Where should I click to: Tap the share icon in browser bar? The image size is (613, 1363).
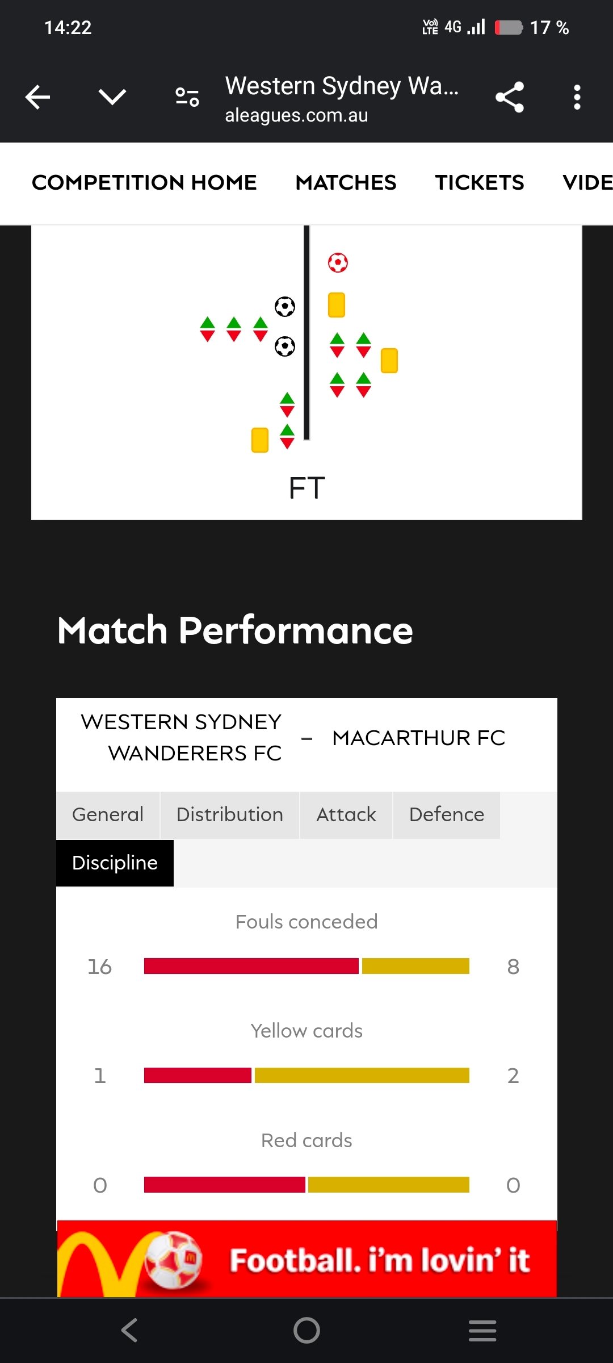509,97
